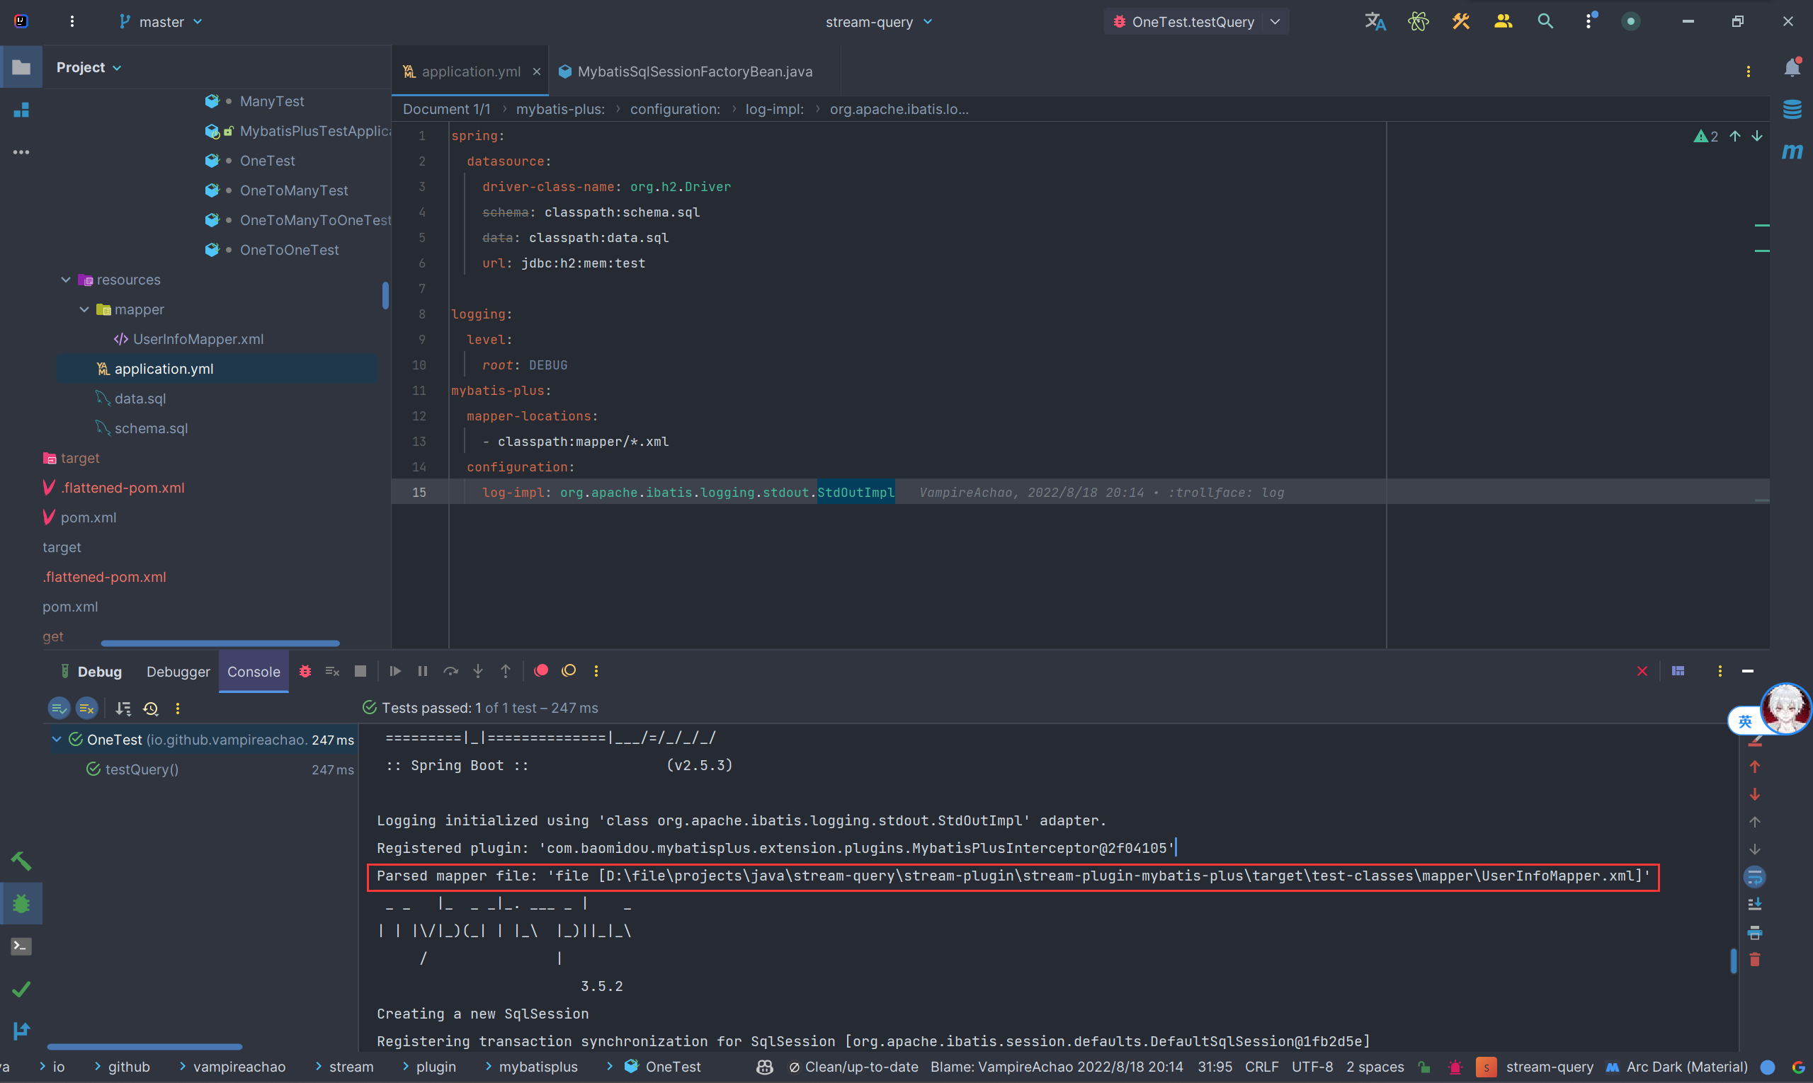The height and width of the screenshot is (1083, 1813).
Task: Open UserInfoMapper.xml in project tree
Action: [198, 339]
